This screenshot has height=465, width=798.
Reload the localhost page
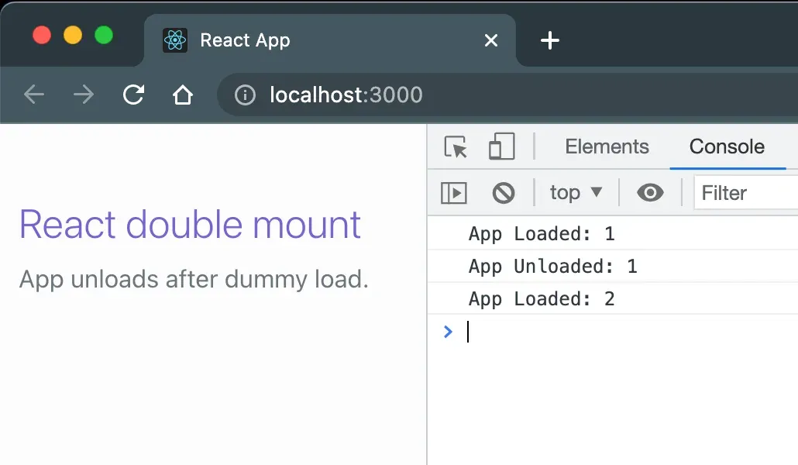click(x=134, y=95)
